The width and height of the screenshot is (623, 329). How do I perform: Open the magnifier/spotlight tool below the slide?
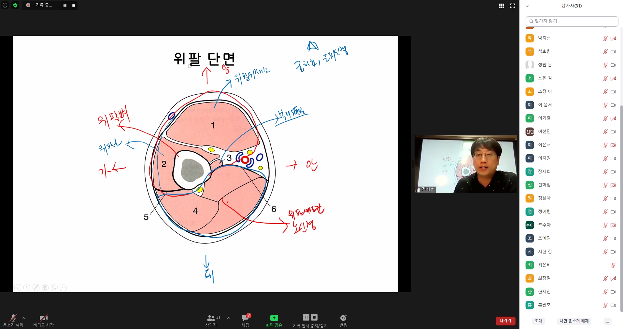click(54, 288)
